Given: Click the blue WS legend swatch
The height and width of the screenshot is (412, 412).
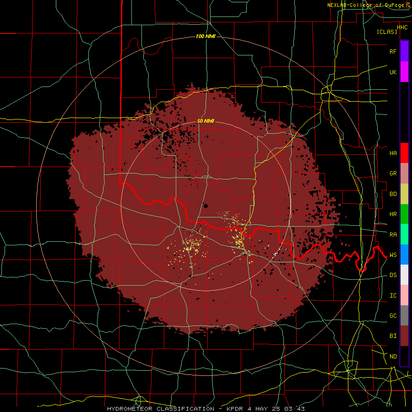Looking at the screenshot, I should (404, 255).
